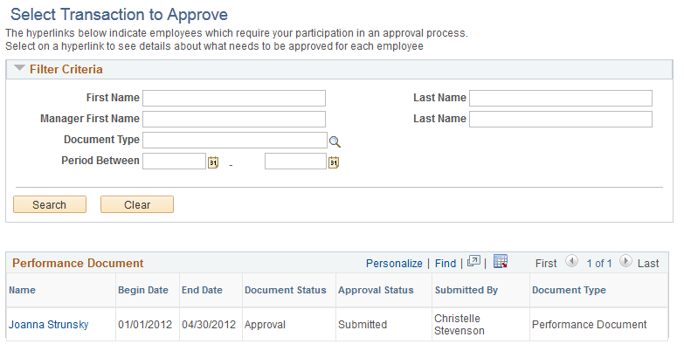This screenshot has height=351, width=684.
Task: Open the Period Between end date calendar
Action: (334, 162)
